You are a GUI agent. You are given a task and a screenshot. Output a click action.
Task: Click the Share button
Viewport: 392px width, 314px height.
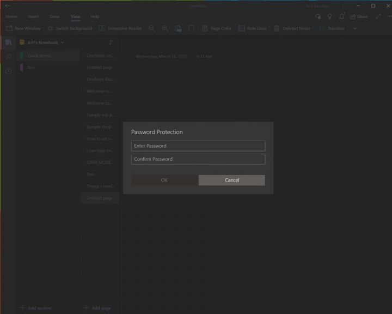359,16
